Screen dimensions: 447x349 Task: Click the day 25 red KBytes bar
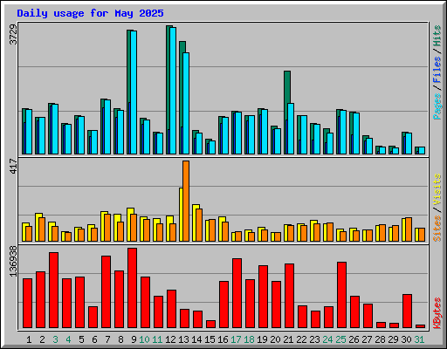[341, 295]
